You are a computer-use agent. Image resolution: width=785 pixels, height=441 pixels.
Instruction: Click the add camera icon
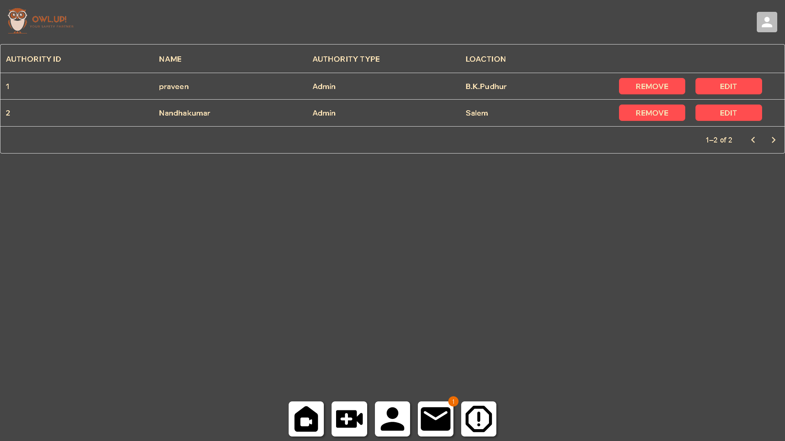[349, 419]
